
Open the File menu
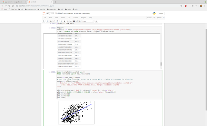45,18
